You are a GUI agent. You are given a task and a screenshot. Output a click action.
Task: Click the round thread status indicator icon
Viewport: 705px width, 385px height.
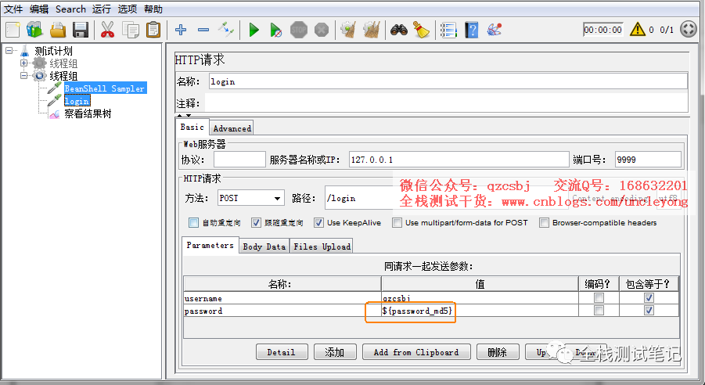[x=689, y=30]
